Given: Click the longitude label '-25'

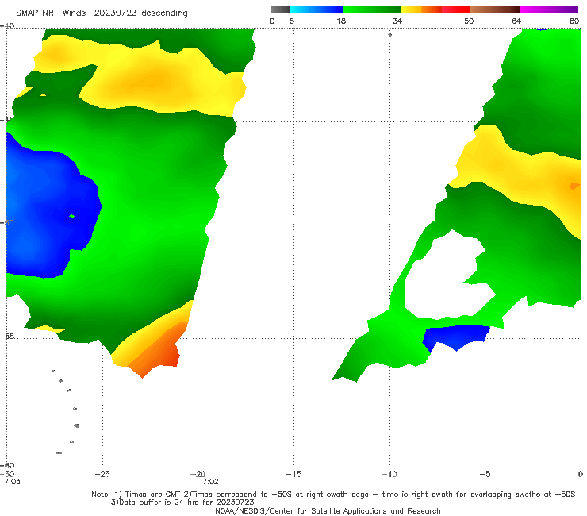Looking at the screenshot, I should coord(102,474).
